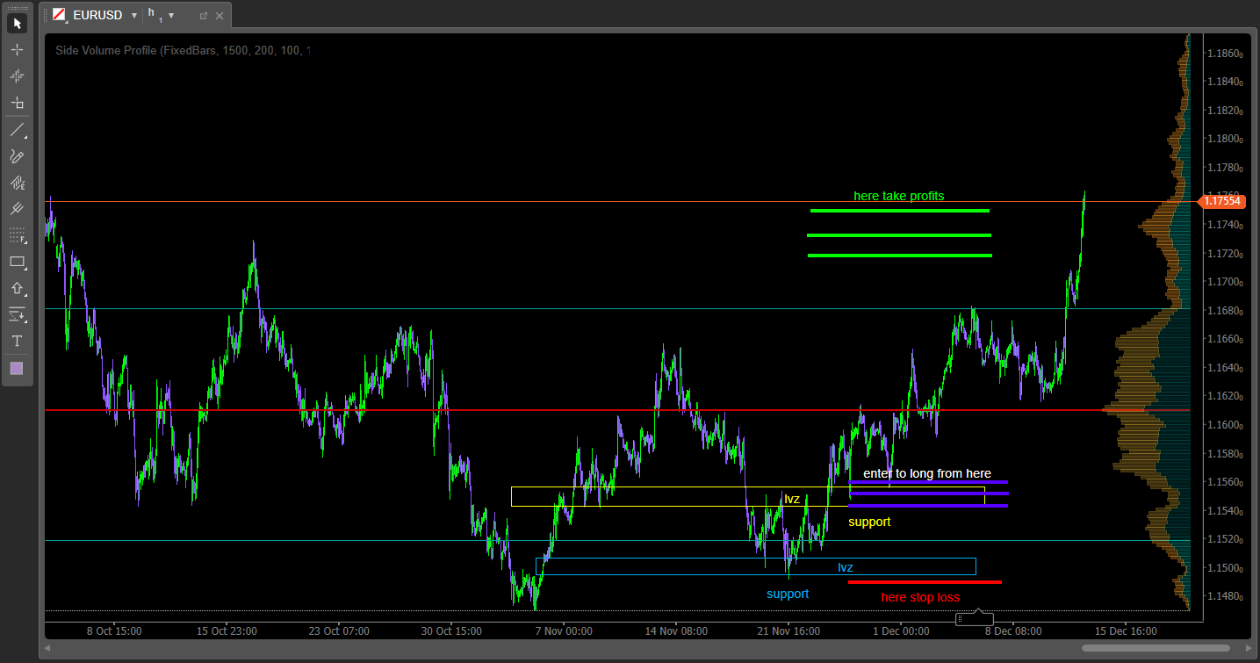The width and height of the screenshot is (1260, 663).
Task: Close the EURUSD chart tab
Action: [220, 16]
